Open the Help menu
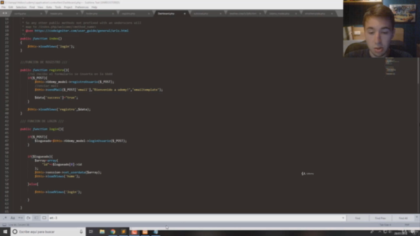 (x=94, y=7)
